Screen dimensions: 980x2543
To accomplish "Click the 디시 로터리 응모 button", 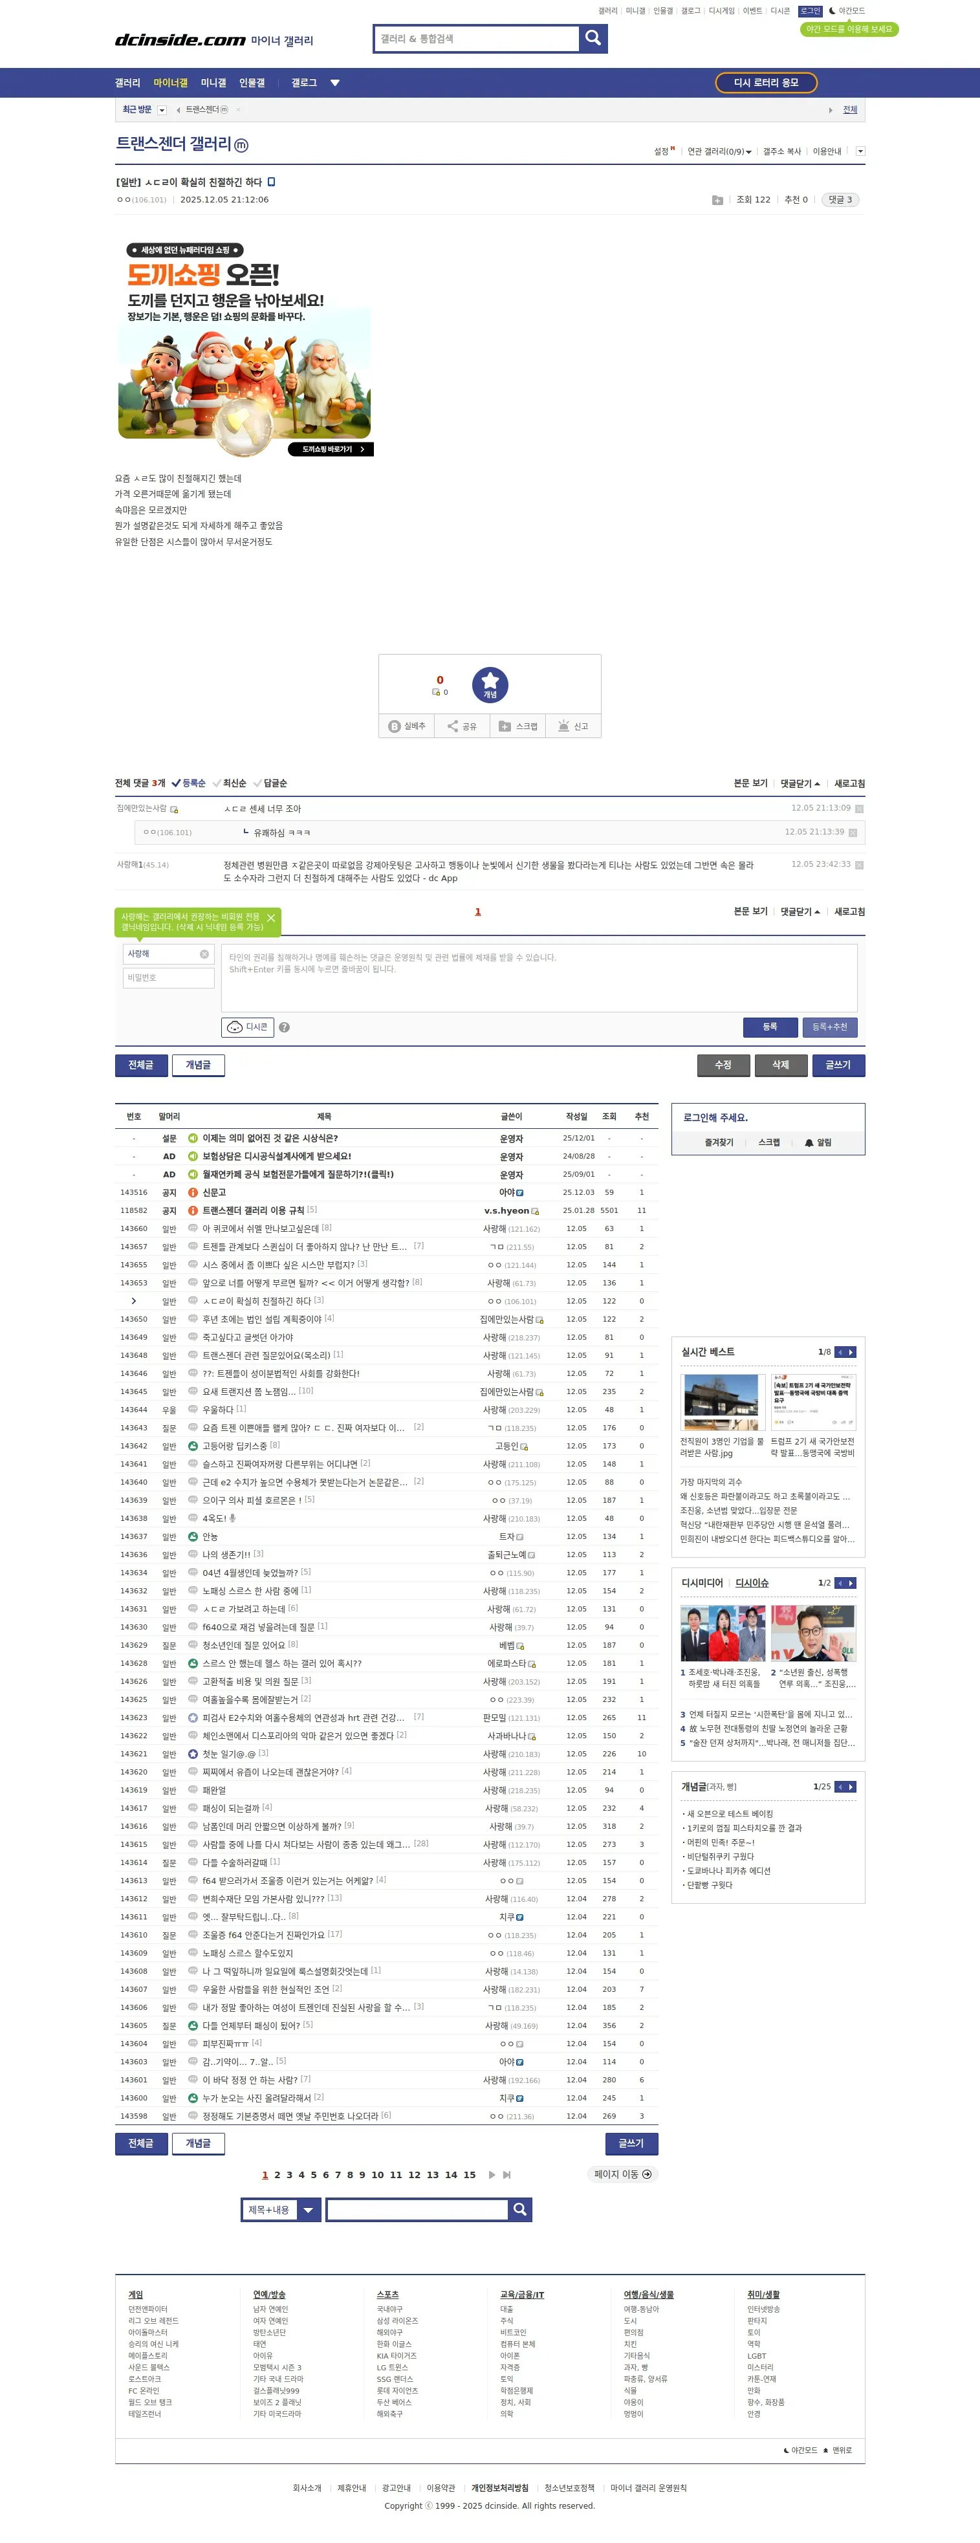I will [x=766, y=83].
